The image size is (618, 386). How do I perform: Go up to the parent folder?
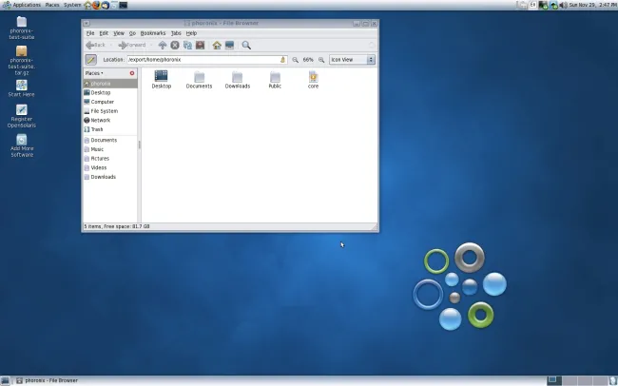point(163,45)
